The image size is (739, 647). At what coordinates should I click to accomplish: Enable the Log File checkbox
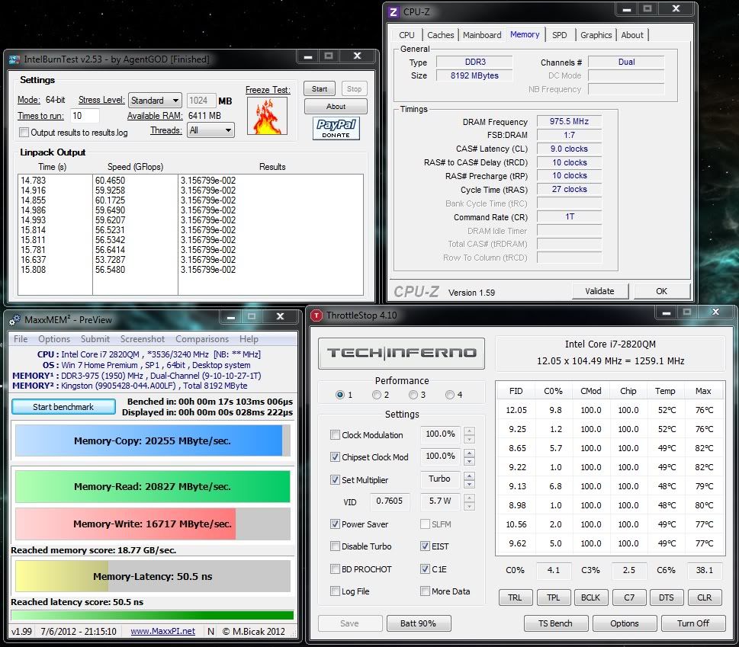[335, 591]
